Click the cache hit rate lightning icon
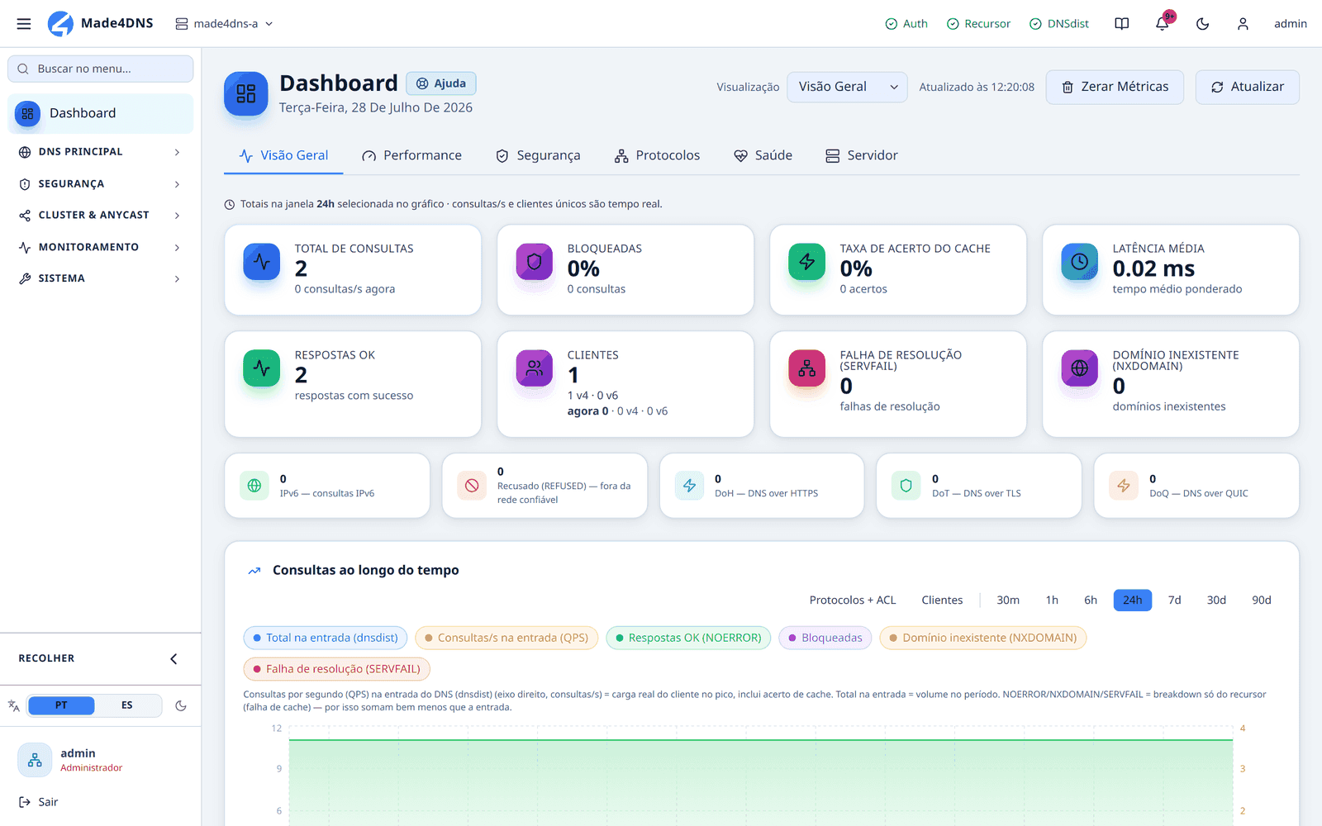Viewport: 1322px width, 826px height. [x=807, y=262]
